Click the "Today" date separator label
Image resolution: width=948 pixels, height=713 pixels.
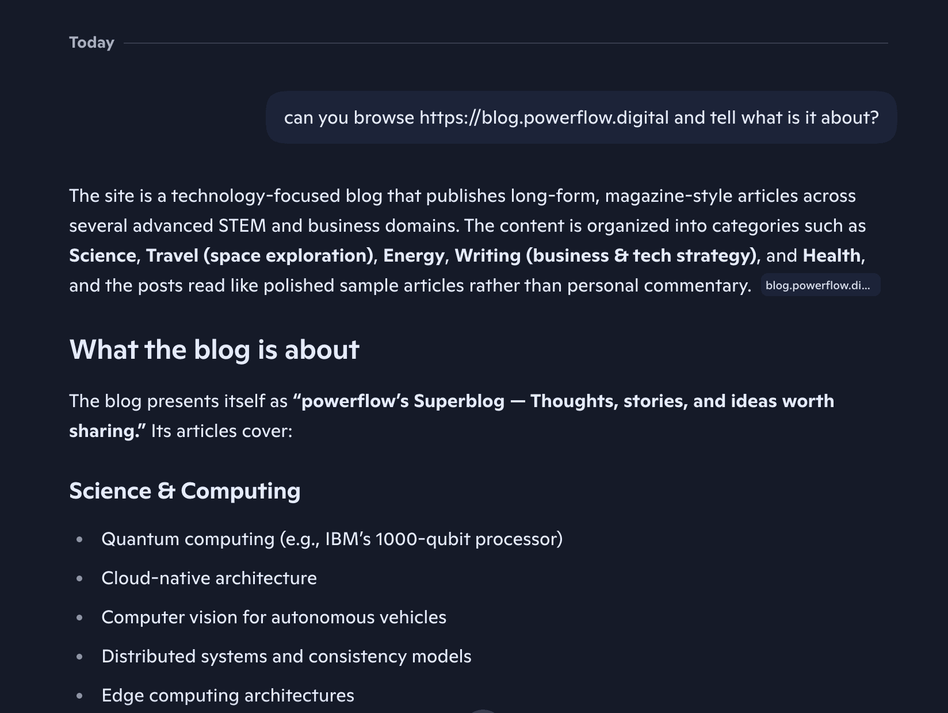click(x=91, y=43)
